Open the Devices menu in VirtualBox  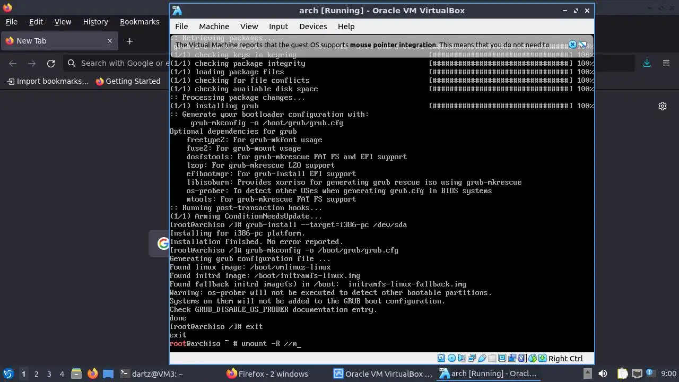[x=313, y=26]
